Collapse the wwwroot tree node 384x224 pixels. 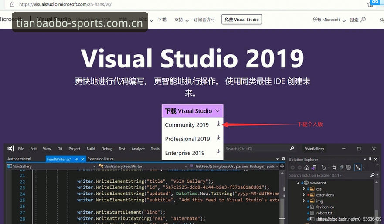pos(298,183)
